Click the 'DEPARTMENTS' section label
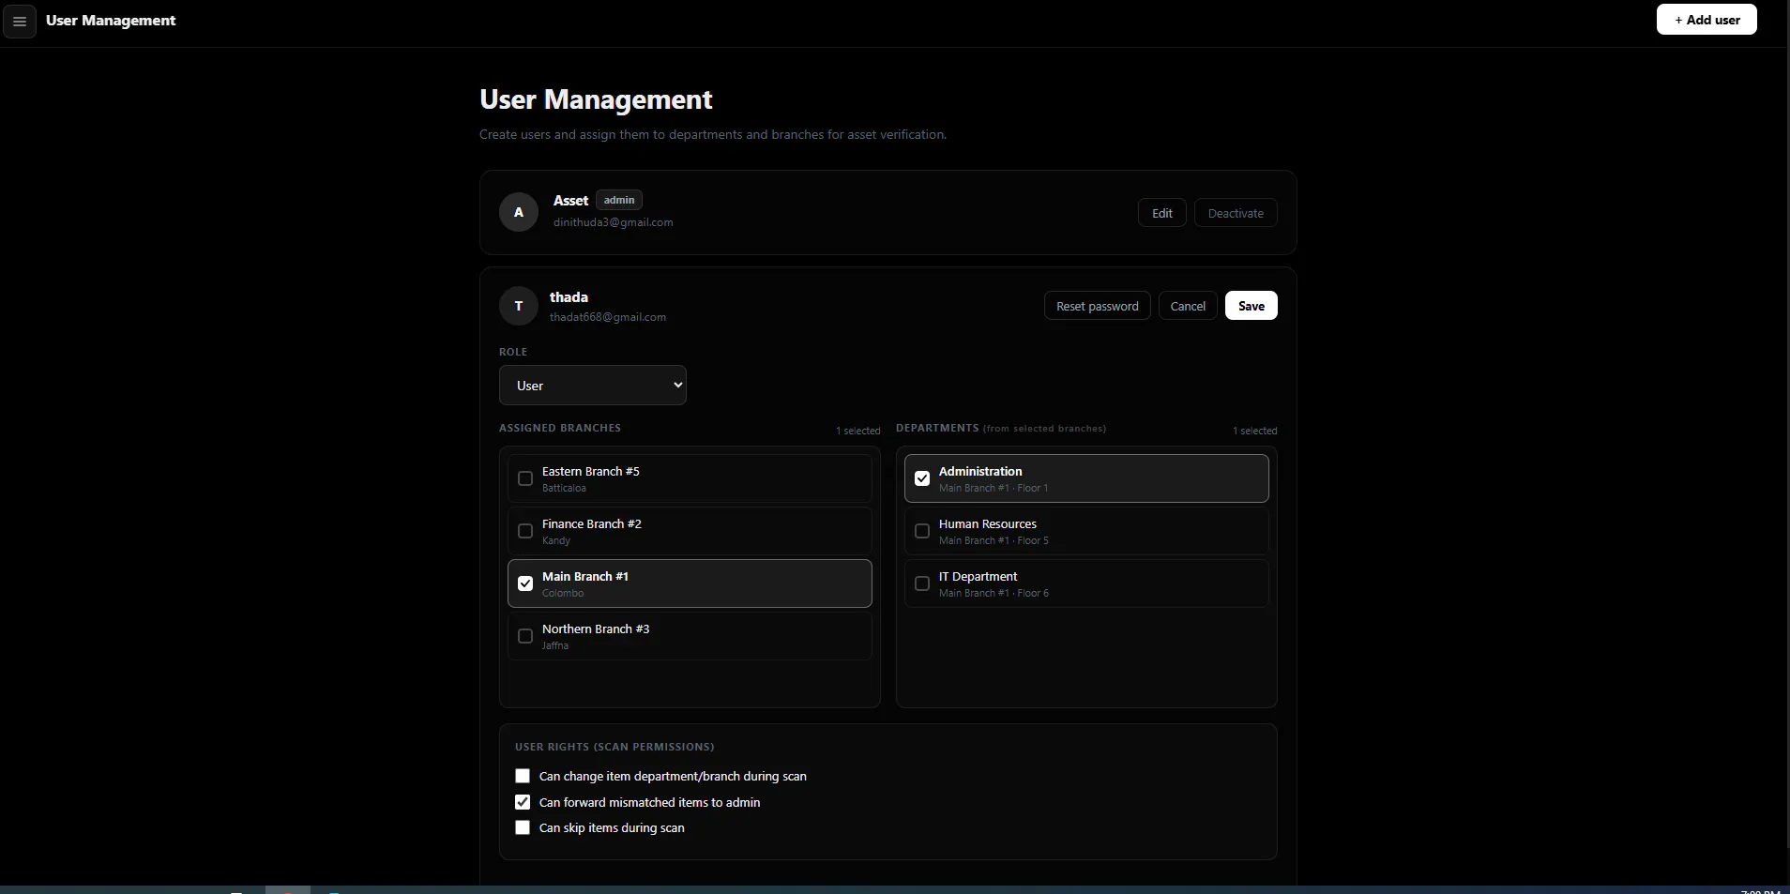Viewport: 1790px width, 894px height. pos(937,428)
